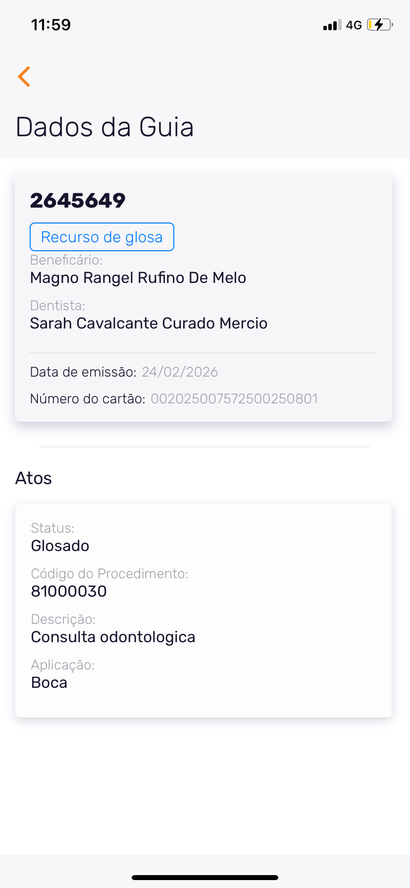Tap the Atos section heading
Viewport: 410px width, 888px height.
[x=34, y=478]
